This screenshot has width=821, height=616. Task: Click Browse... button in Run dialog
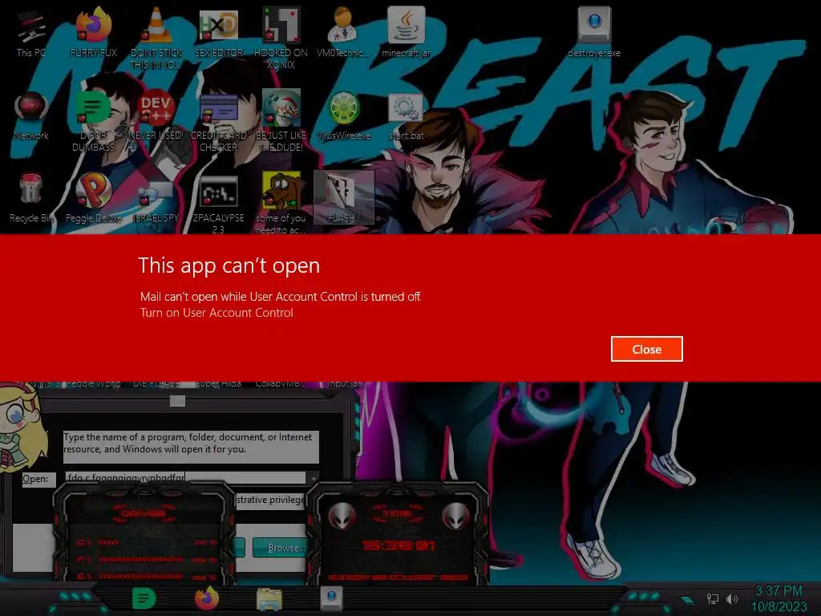(280, 547)
